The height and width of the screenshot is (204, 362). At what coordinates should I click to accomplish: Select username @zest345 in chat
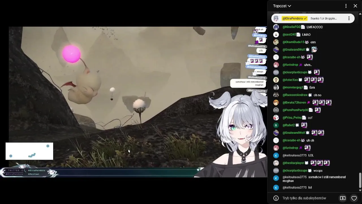(x=289, y=35)
